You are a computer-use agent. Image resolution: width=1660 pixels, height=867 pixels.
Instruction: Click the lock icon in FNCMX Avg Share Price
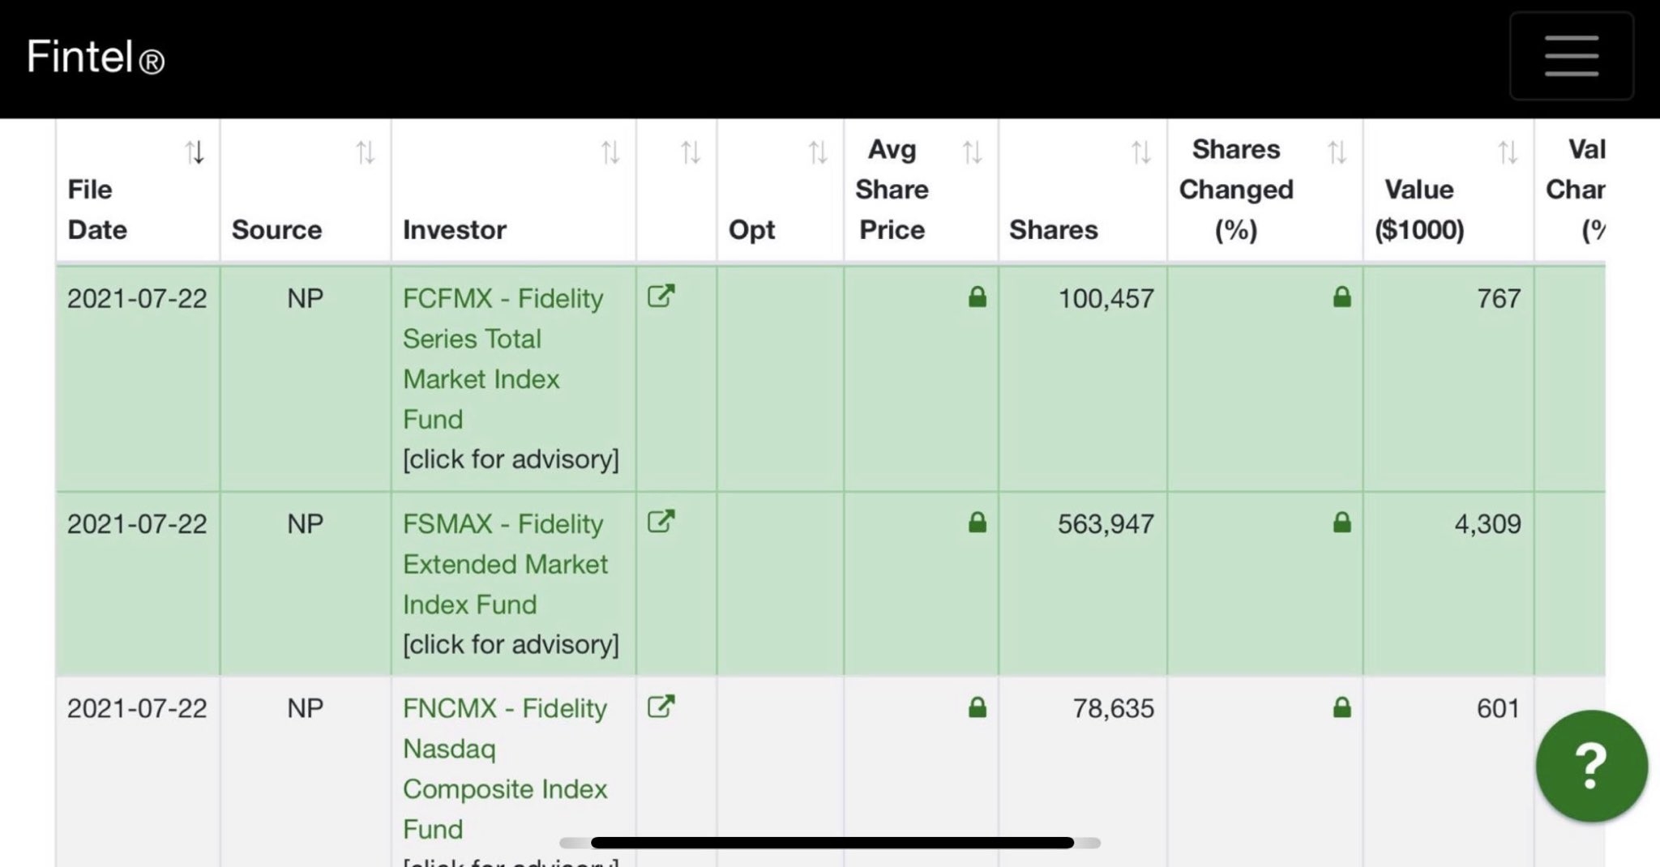click(978, 707)
